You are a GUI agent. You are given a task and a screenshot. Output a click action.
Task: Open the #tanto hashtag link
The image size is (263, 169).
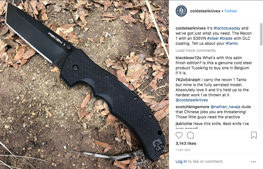coord(232,43)
